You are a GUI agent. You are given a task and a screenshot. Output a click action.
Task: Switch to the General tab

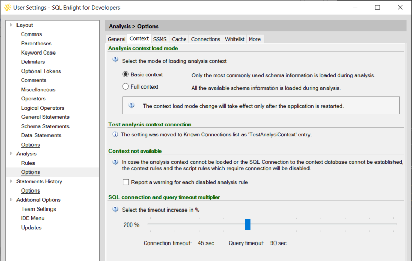coord(116,39)
